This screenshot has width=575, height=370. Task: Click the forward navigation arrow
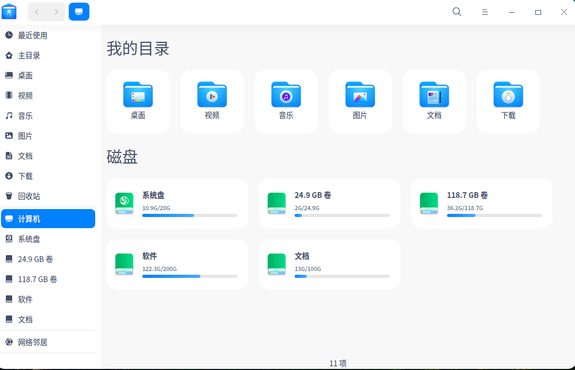click(x=56, y=11)
